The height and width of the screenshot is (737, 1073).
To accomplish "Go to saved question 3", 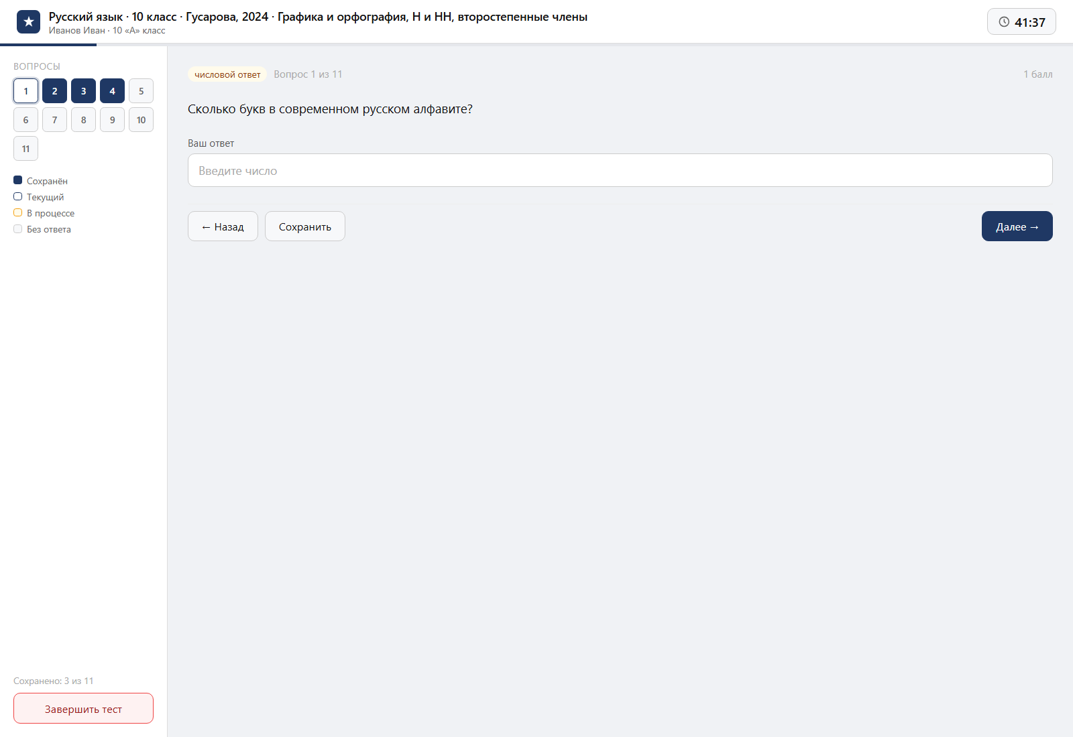I will [x=83, y=91].
